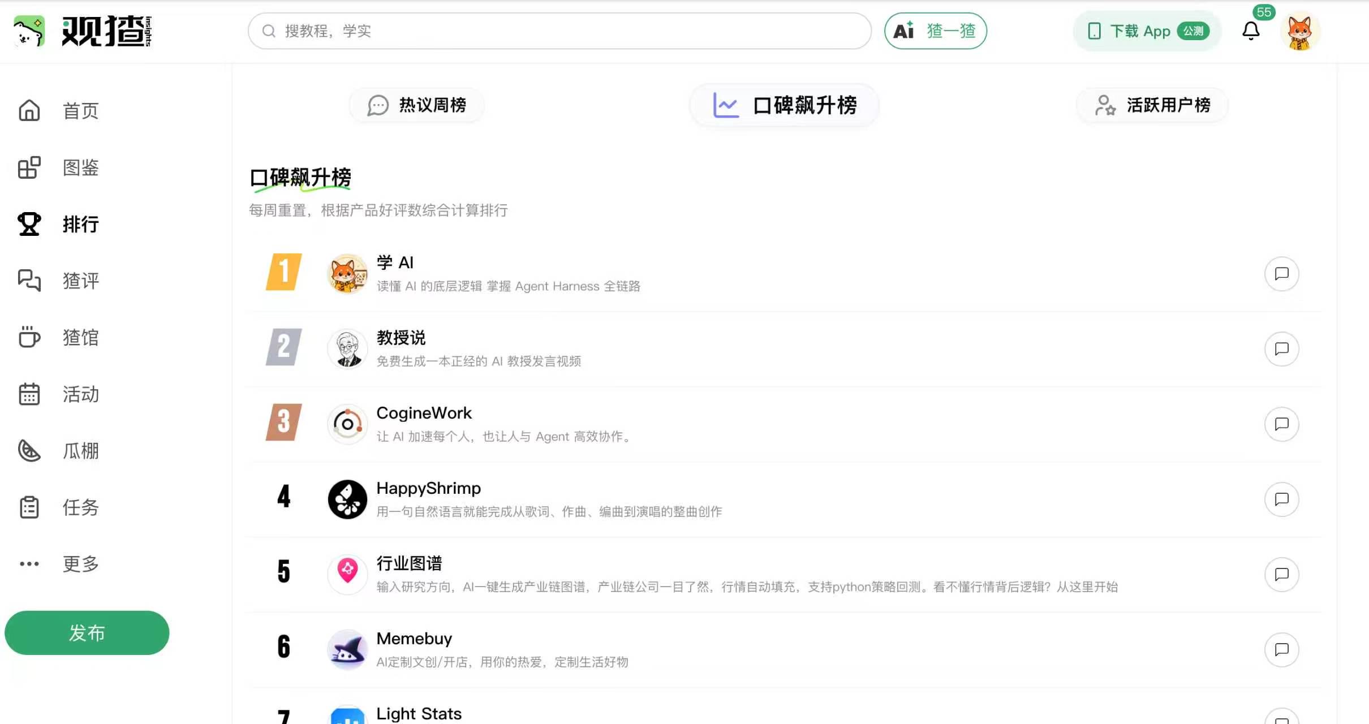Click the clipboard icon beside 任务

(29, 507)
